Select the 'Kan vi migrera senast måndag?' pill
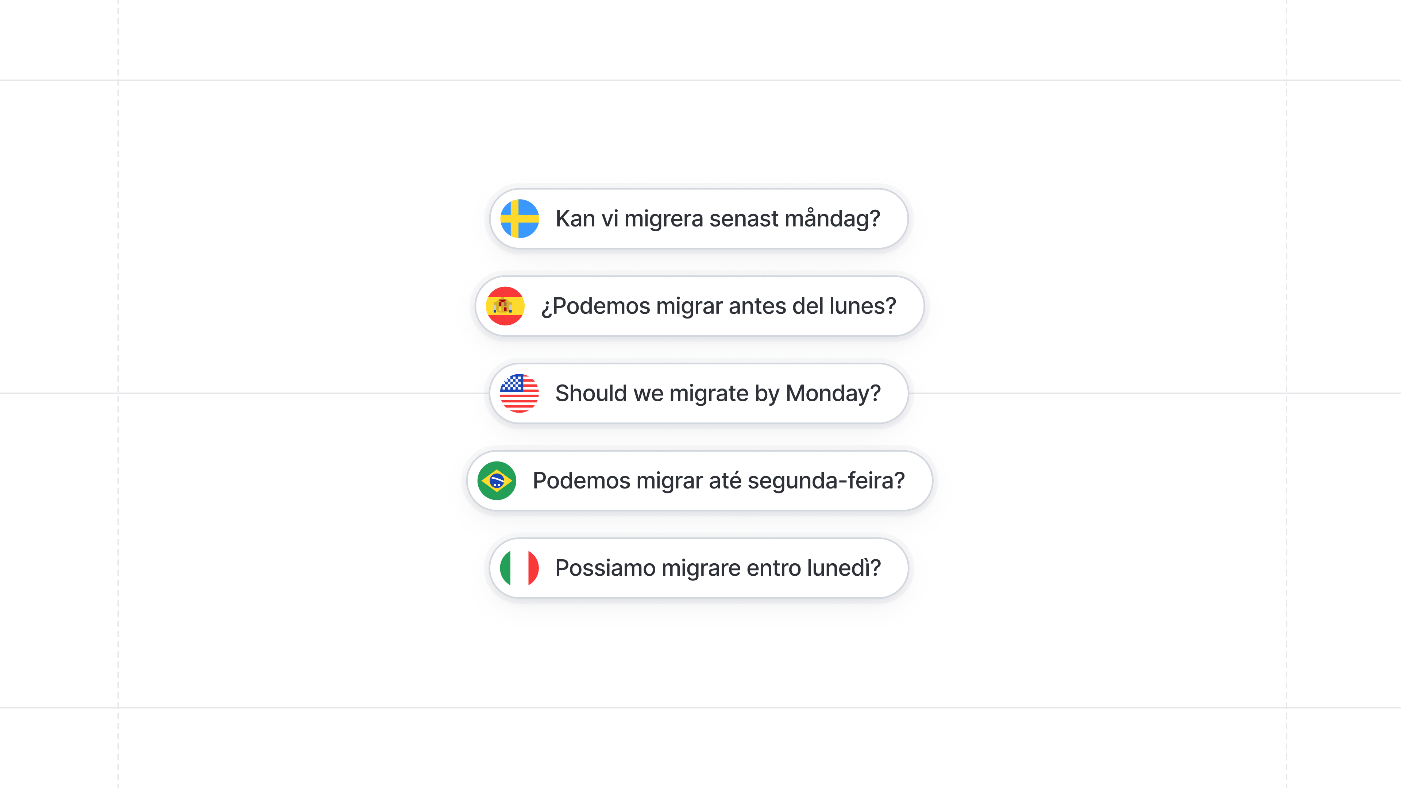The image size is (1401, 788). 698,219
